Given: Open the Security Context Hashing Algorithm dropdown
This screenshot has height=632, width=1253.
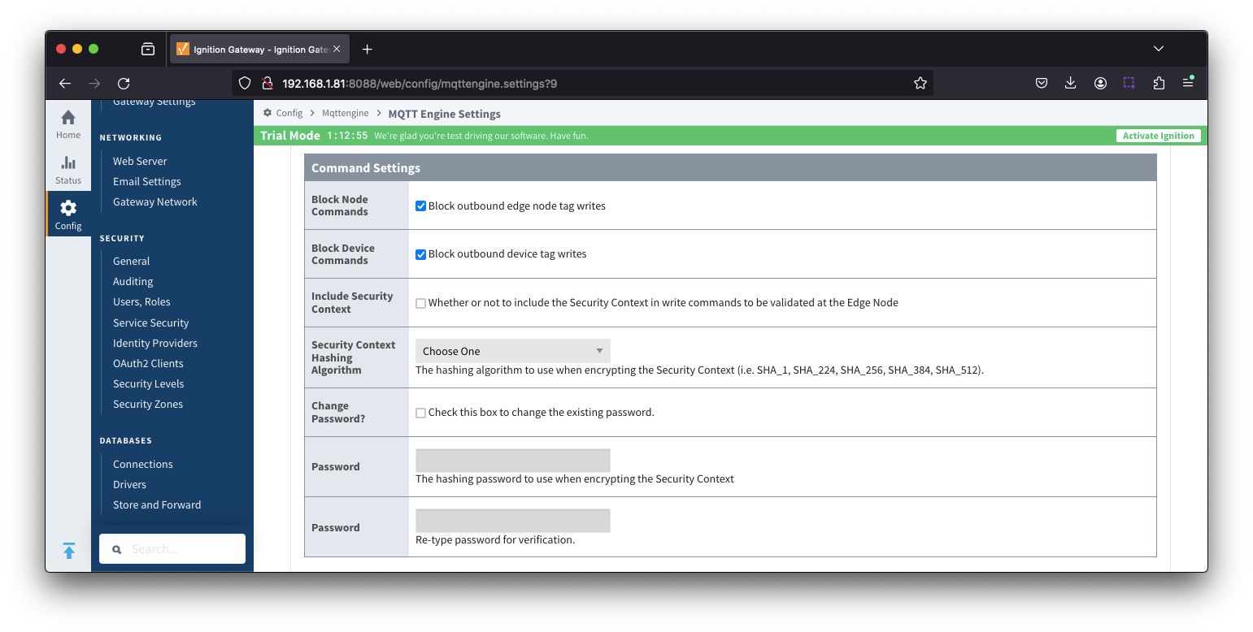Looking at the screenshot, I should (512, 351).
